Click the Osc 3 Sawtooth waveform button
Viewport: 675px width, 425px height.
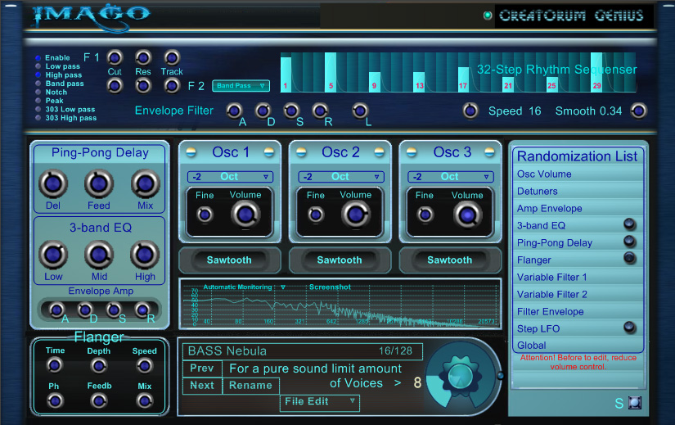coord(449,260)
